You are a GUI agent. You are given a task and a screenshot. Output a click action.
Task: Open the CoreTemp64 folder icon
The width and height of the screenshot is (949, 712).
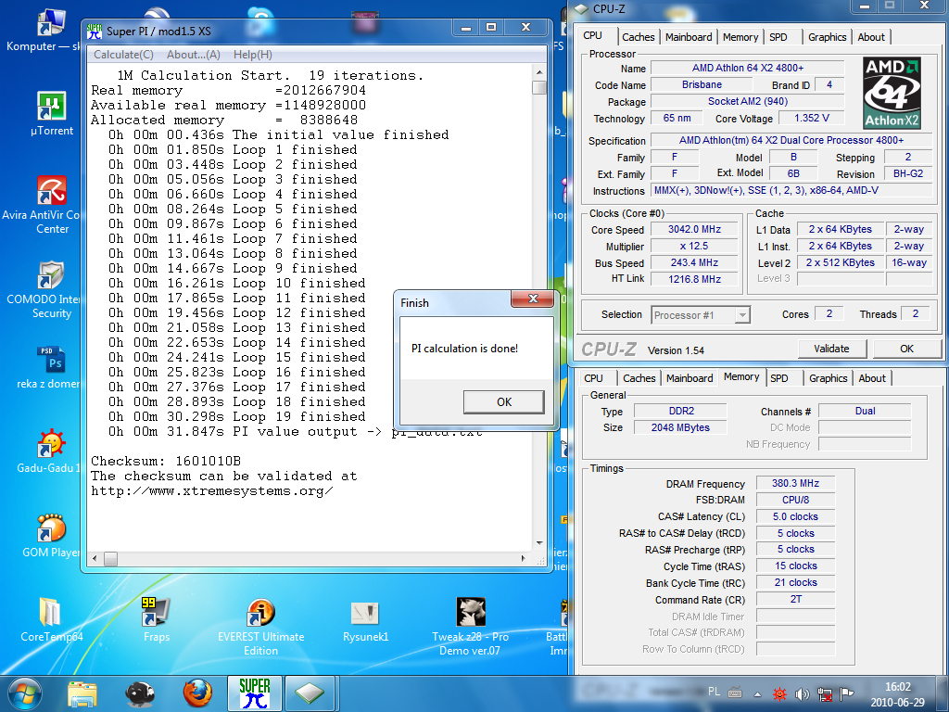[50, 614]
